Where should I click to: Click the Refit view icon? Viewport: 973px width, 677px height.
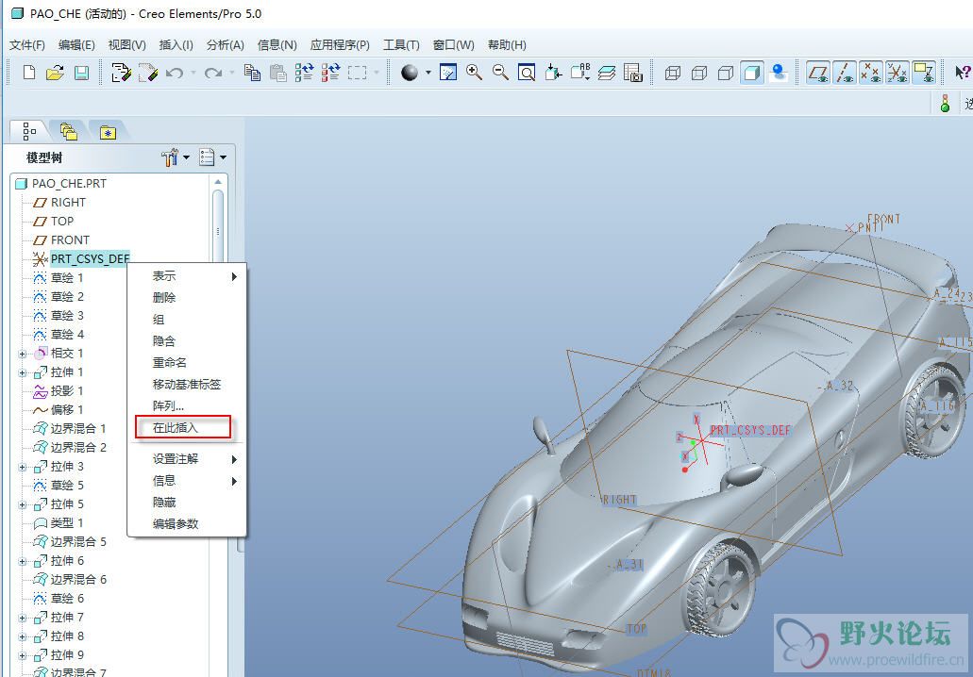click(x=527, y=73)
